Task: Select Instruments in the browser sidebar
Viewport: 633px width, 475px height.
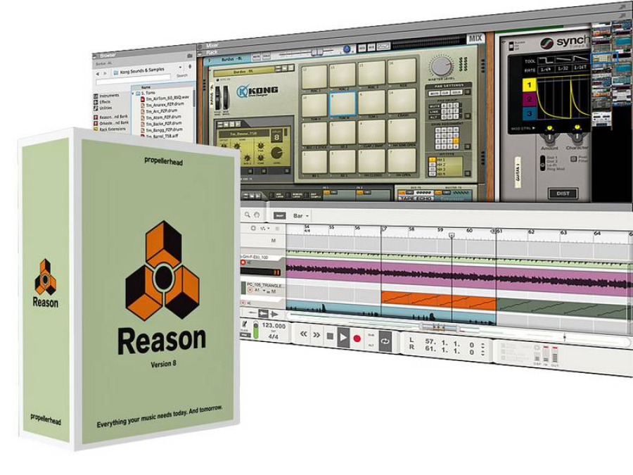Action: pyautogui.click(x=107, y=96)
